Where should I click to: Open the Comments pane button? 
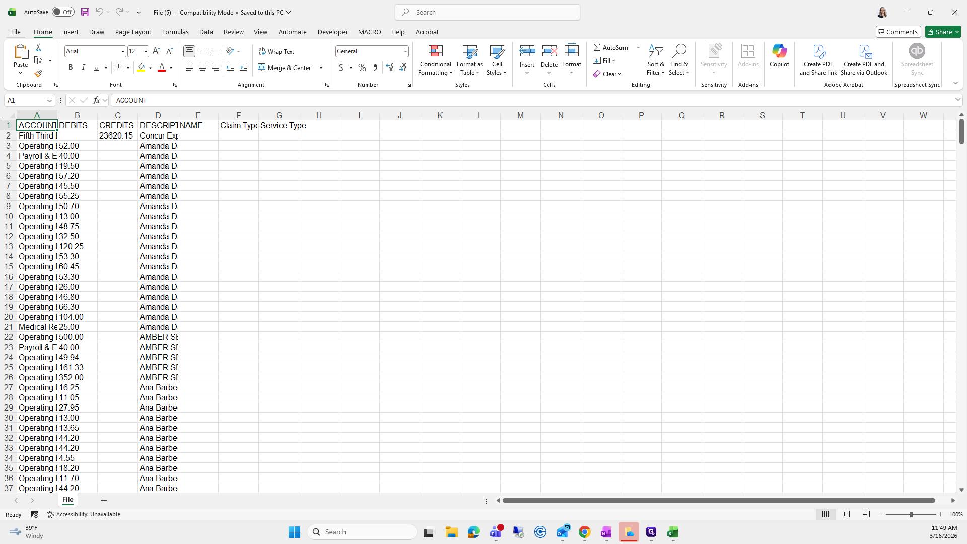pyautogui.click(x=898, y=32)
